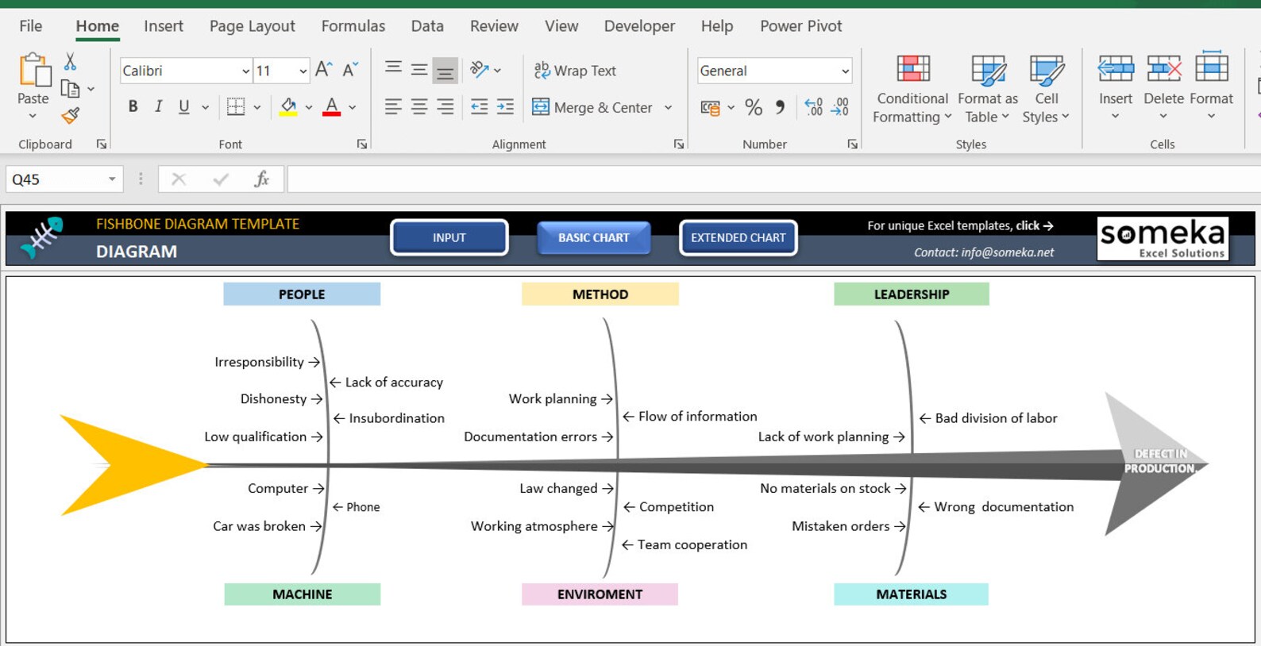1261x646 pixels.
Task: Click the someka Excel Solutions logo
Action: [1163, 238]
